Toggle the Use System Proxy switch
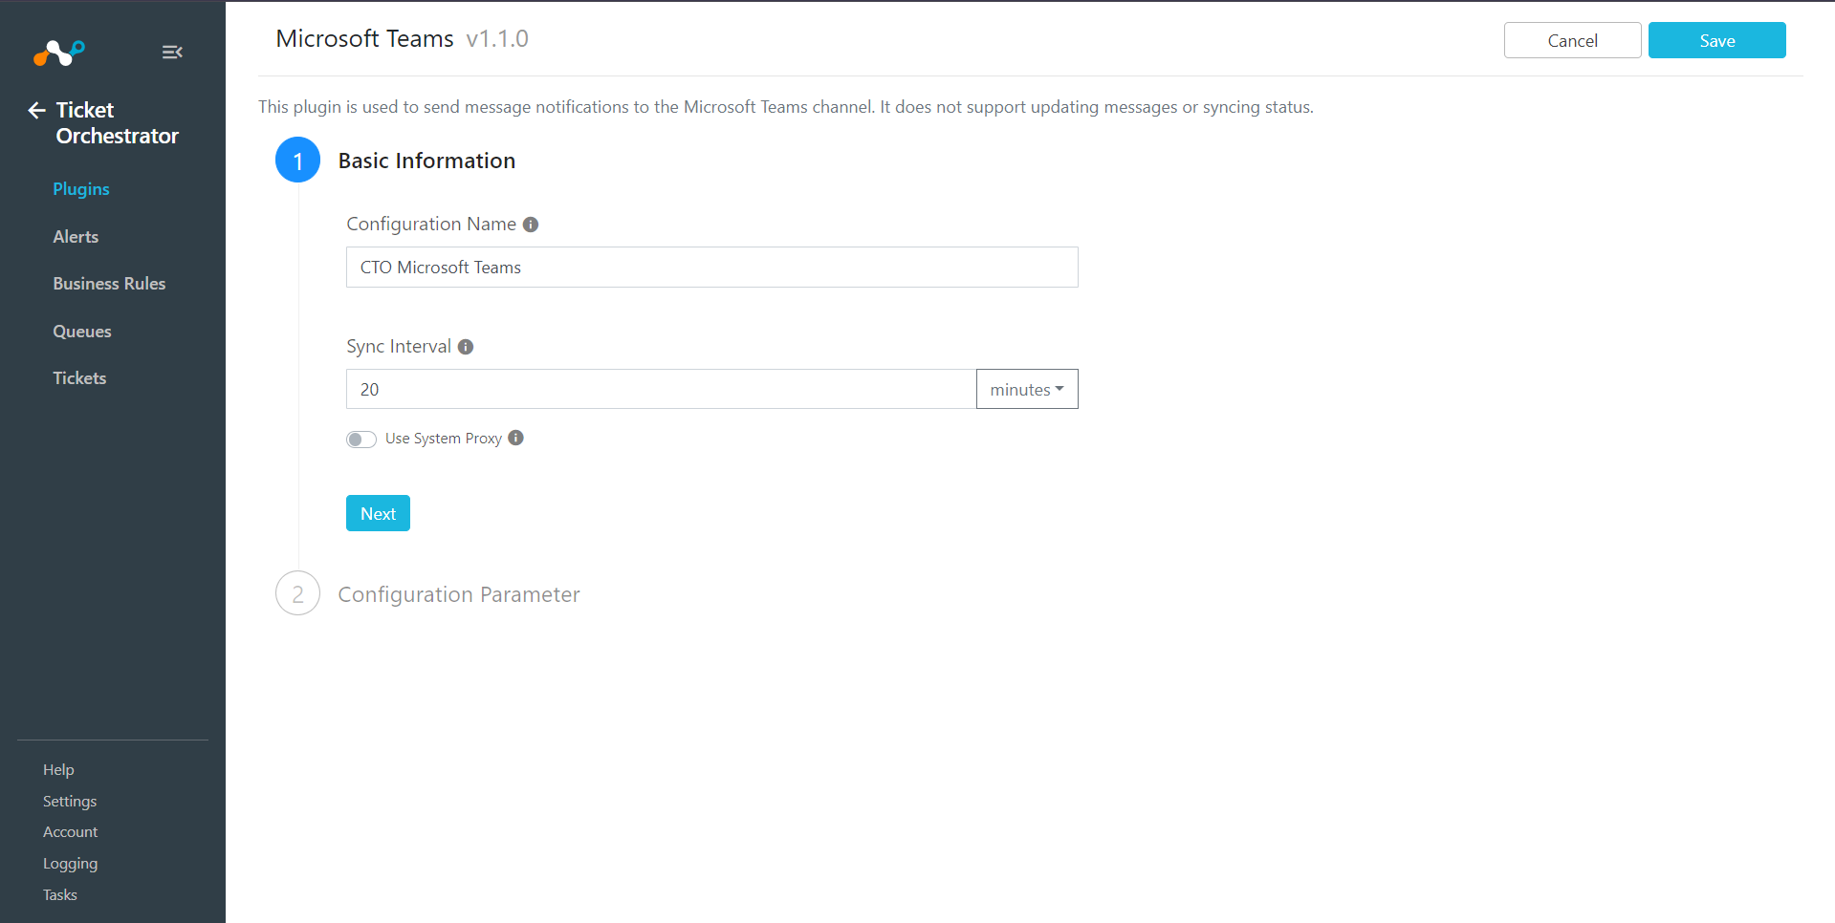This screenshot has width=1835, height=923. 361,440
